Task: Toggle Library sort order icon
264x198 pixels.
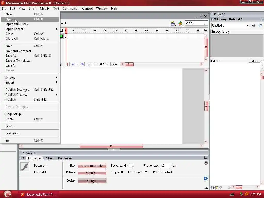Action: [262, 61]
